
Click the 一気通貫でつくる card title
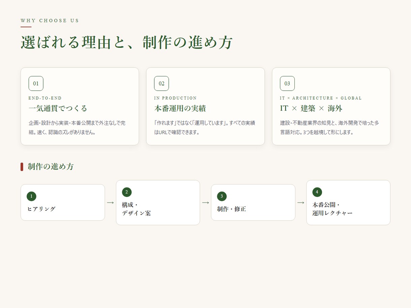point(58,108)
